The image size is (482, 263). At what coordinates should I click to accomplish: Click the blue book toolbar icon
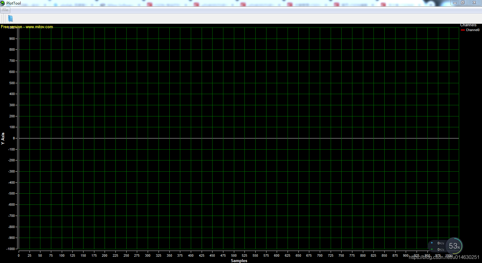11,18
